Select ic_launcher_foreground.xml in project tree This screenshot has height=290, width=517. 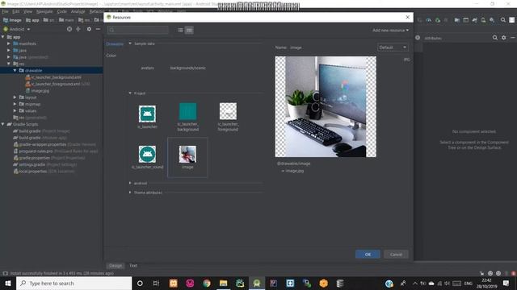pyautogui.click(x=53, y=84)
